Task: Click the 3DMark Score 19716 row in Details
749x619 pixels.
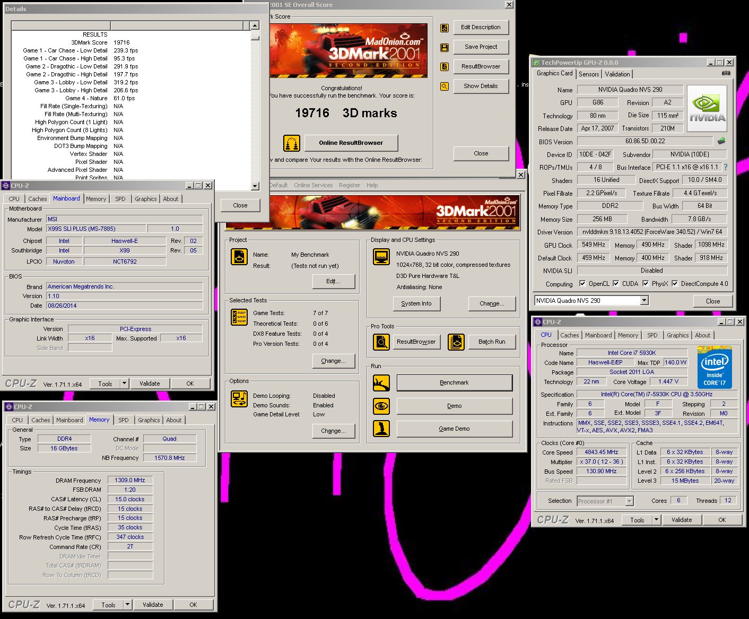Action: tap(131, 42)
